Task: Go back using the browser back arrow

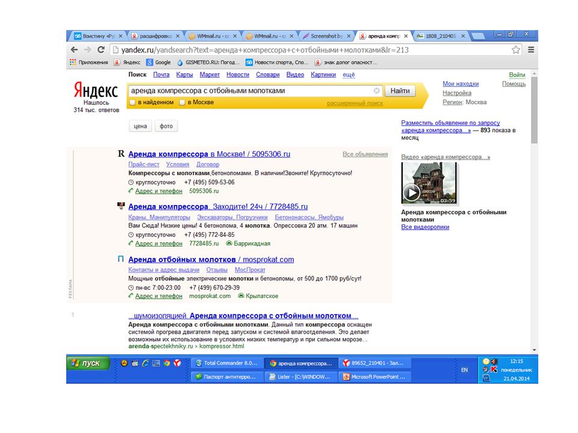Action: coord(74,50)
